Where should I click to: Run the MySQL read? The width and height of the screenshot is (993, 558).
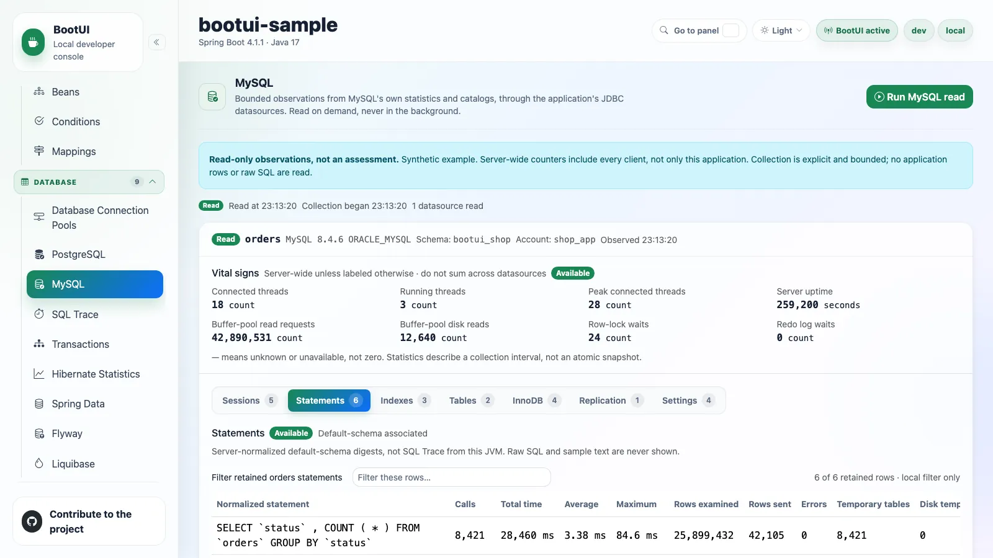(x=919, y=97)
